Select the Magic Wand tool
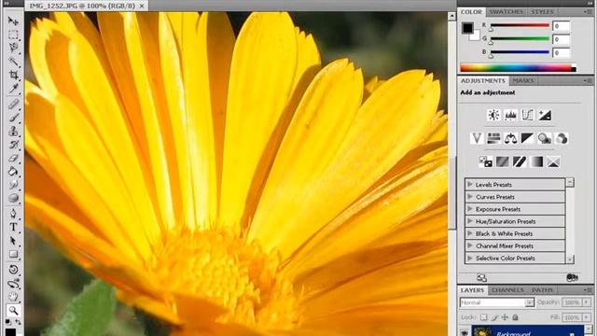 [13, 62]
